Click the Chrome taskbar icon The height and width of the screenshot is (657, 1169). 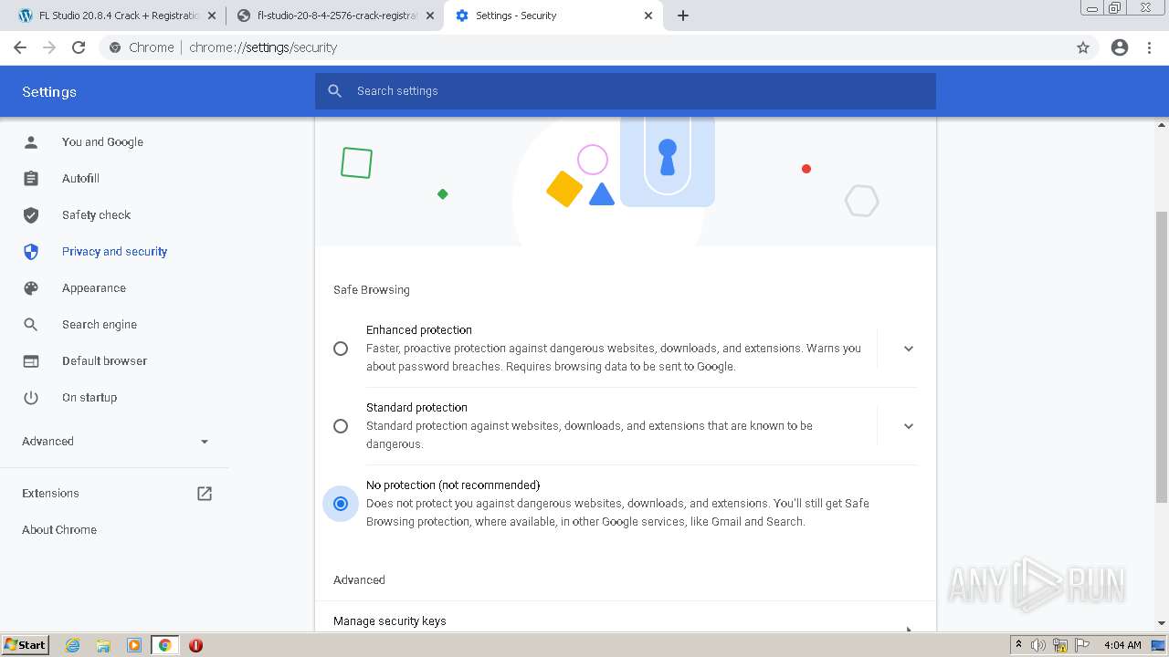164,645
